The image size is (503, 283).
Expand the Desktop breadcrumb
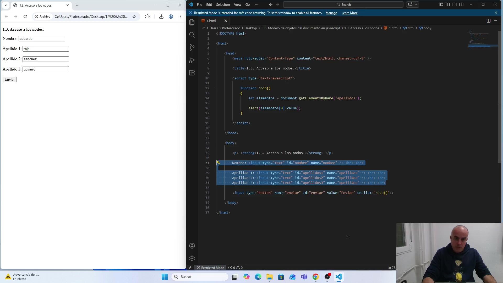pos(250,28)
